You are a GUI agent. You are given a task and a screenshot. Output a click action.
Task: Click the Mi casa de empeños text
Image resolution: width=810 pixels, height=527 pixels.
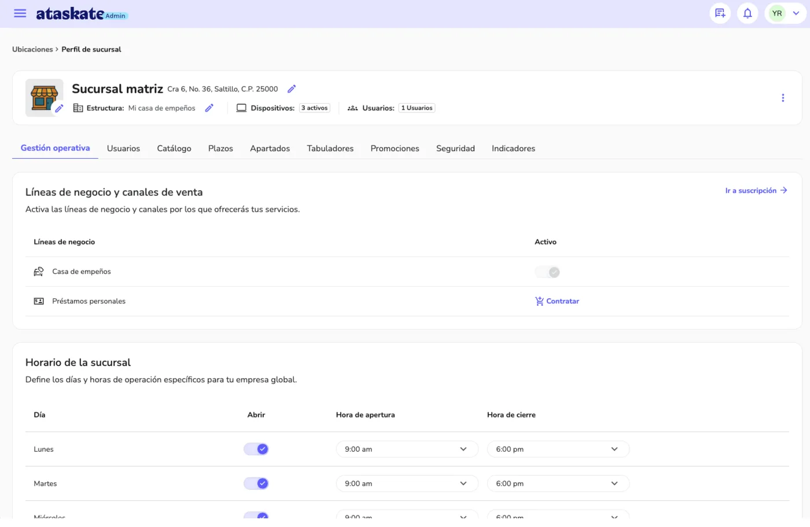[162, 108]
